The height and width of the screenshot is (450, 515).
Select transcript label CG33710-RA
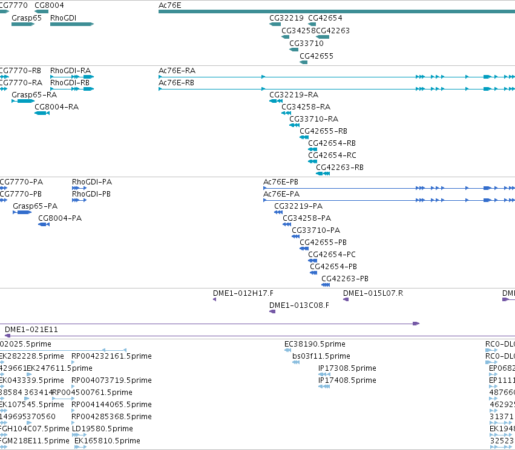pos(314,120)
